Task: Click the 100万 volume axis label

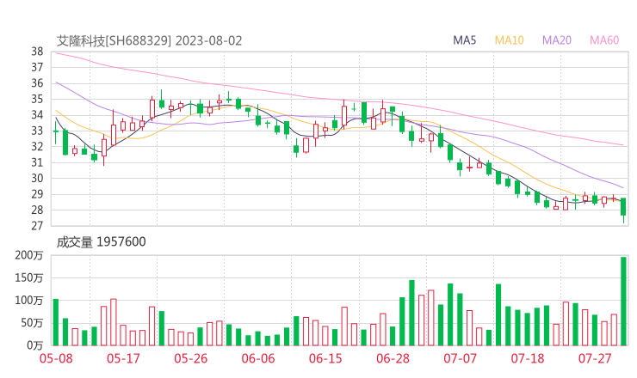Action: click(x=29, y=301)
